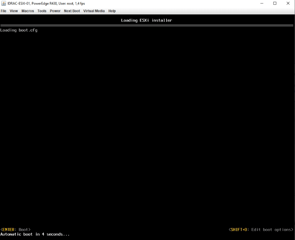295x240 pixels.
Task: Click the 'Loading boot.cfg' console line
Action: [19, 30]
